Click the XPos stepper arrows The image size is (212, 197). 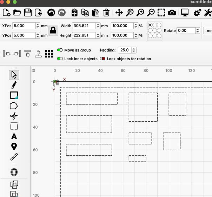[x=38, y=26]
